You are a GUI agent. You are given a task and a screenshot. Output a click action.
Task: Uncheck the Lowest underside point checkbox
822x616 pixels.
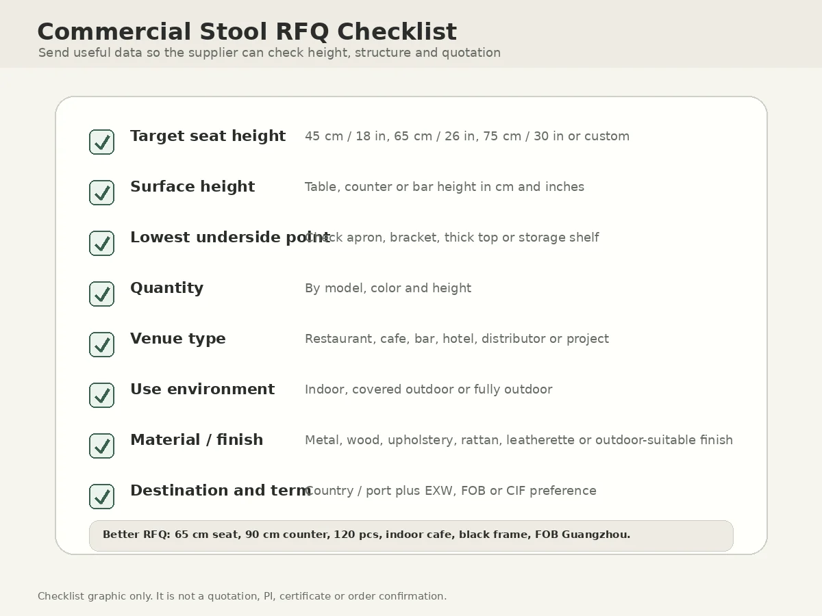click(x=102, y=244)
